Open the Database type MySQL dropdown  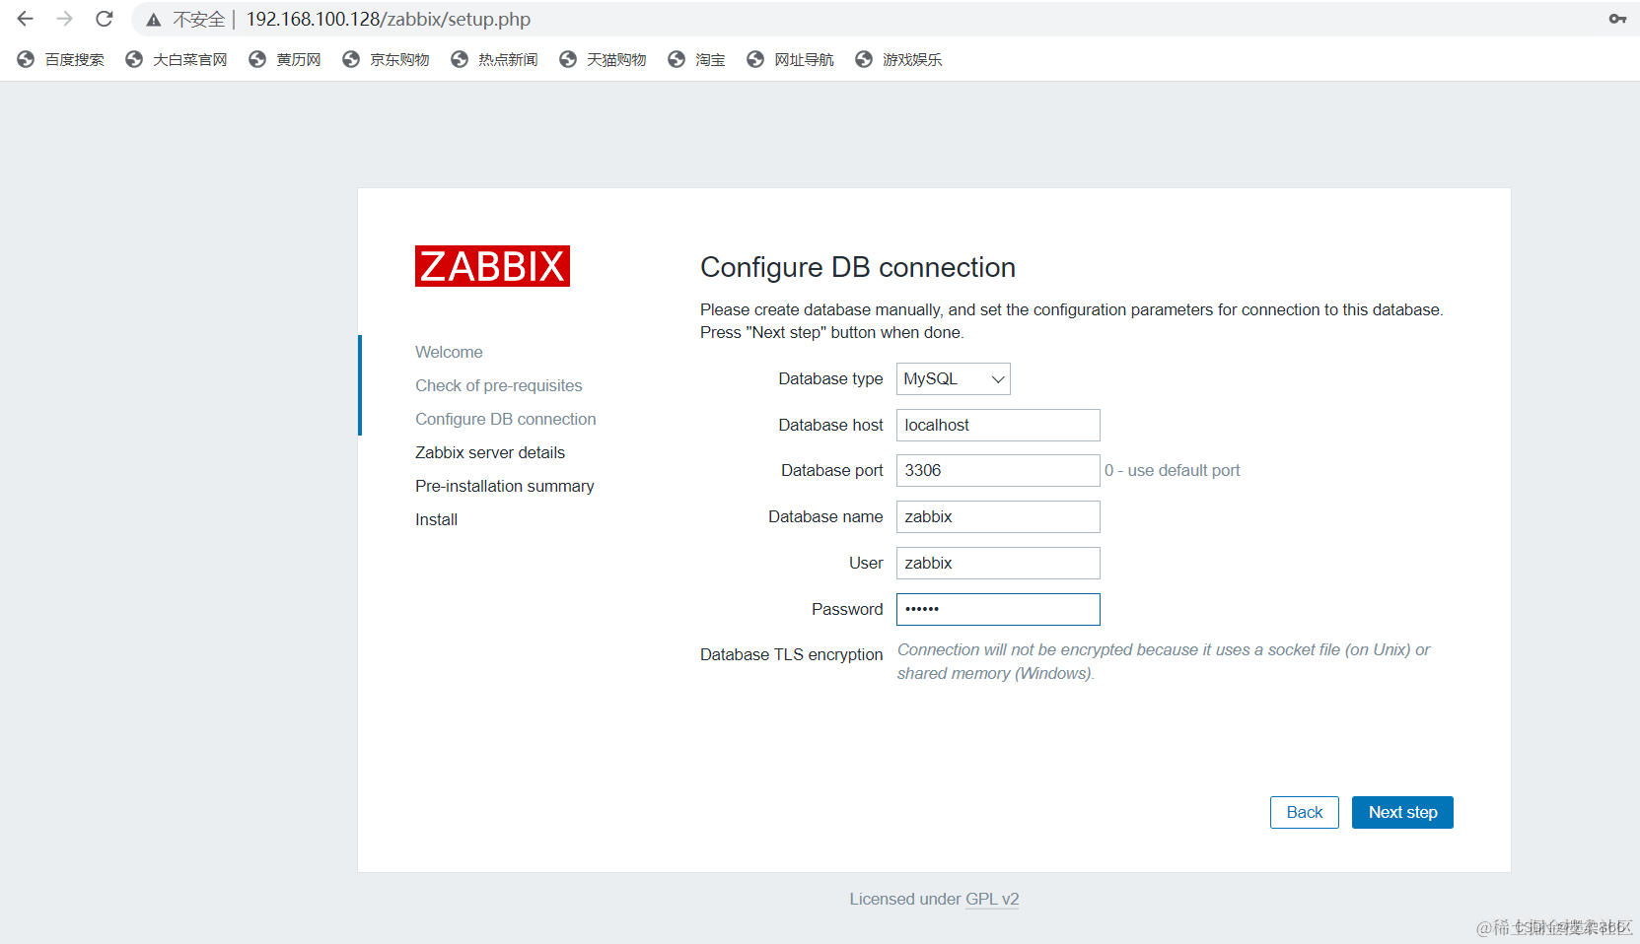pos(953,378)
